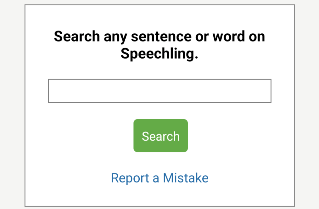This screenshot has height=209, width=319.
Task: Click the word "Speechling." in the heading
Action: (159, 54)
